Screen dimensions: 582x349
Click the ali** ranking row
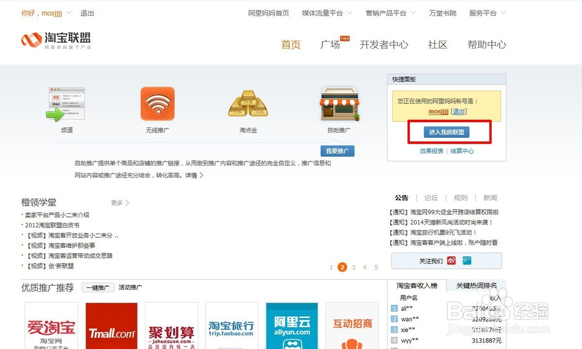pyautogui.click(x=446, y=308)
